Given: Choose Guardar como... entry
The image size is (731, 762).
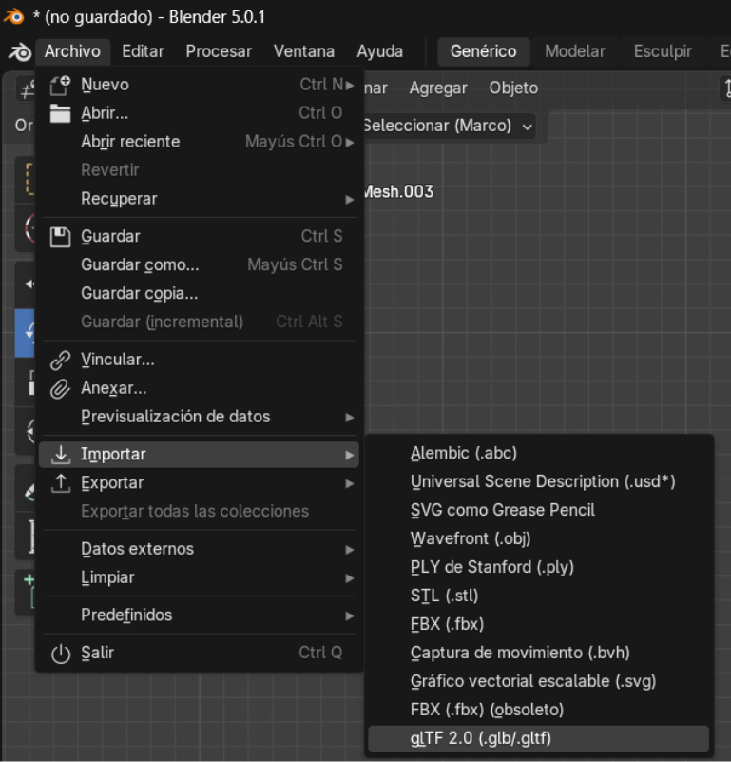Looking at the screenshot, I should [x=199, y=265].
